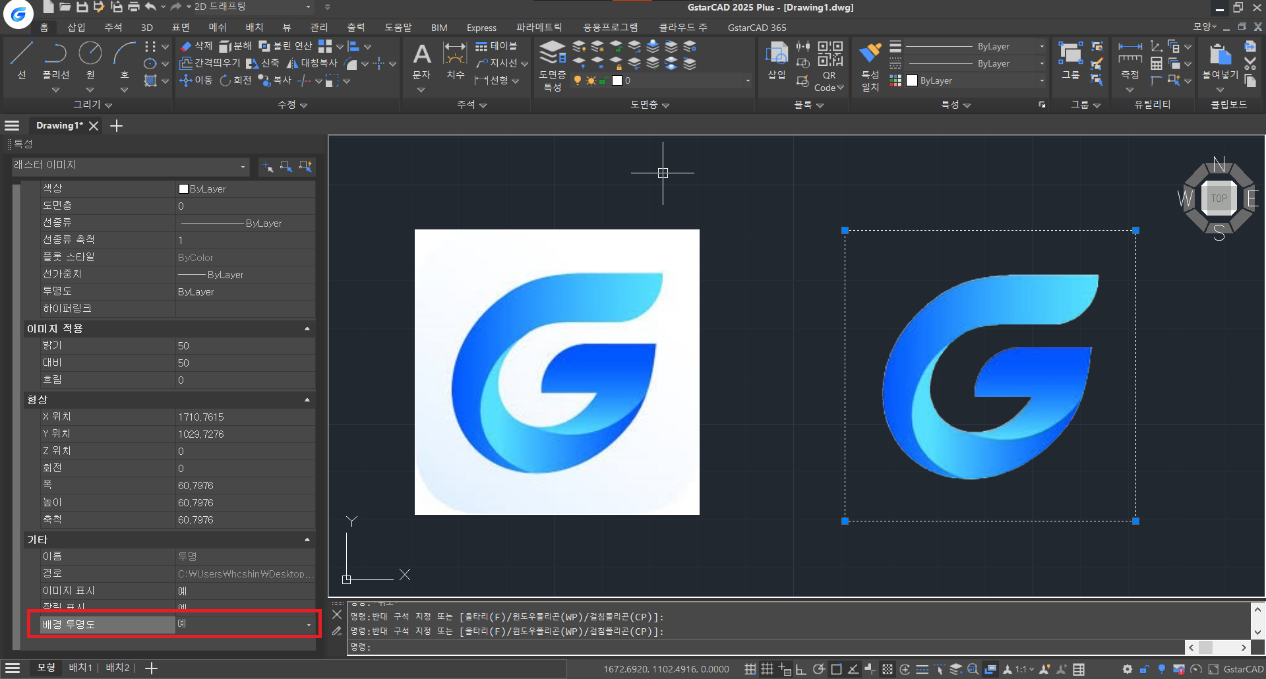Viewport: 1266px width, 679px height.
Task: Click the Insert block (삽입) icon
Action: (x=777, y=60)
